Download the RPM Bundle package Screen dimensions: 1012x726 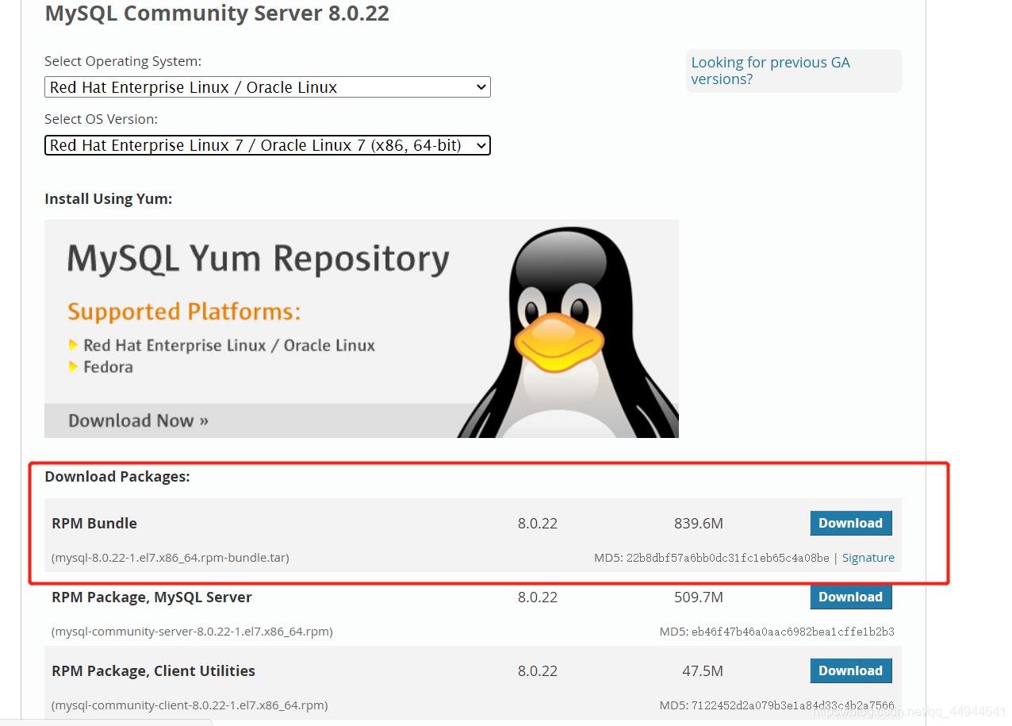click(851, 523)
